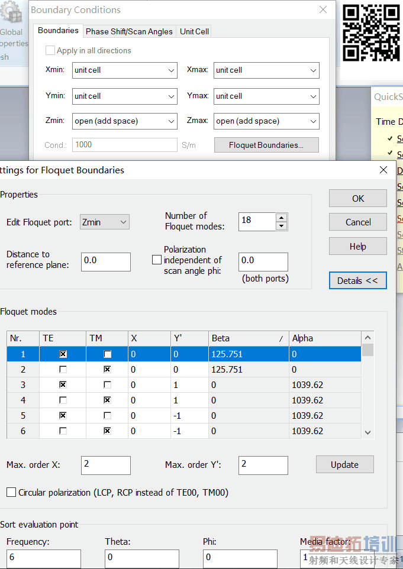403x569 pixels.
Task: Toggle TE checkbox for mode 3
Action: point(63,384)
